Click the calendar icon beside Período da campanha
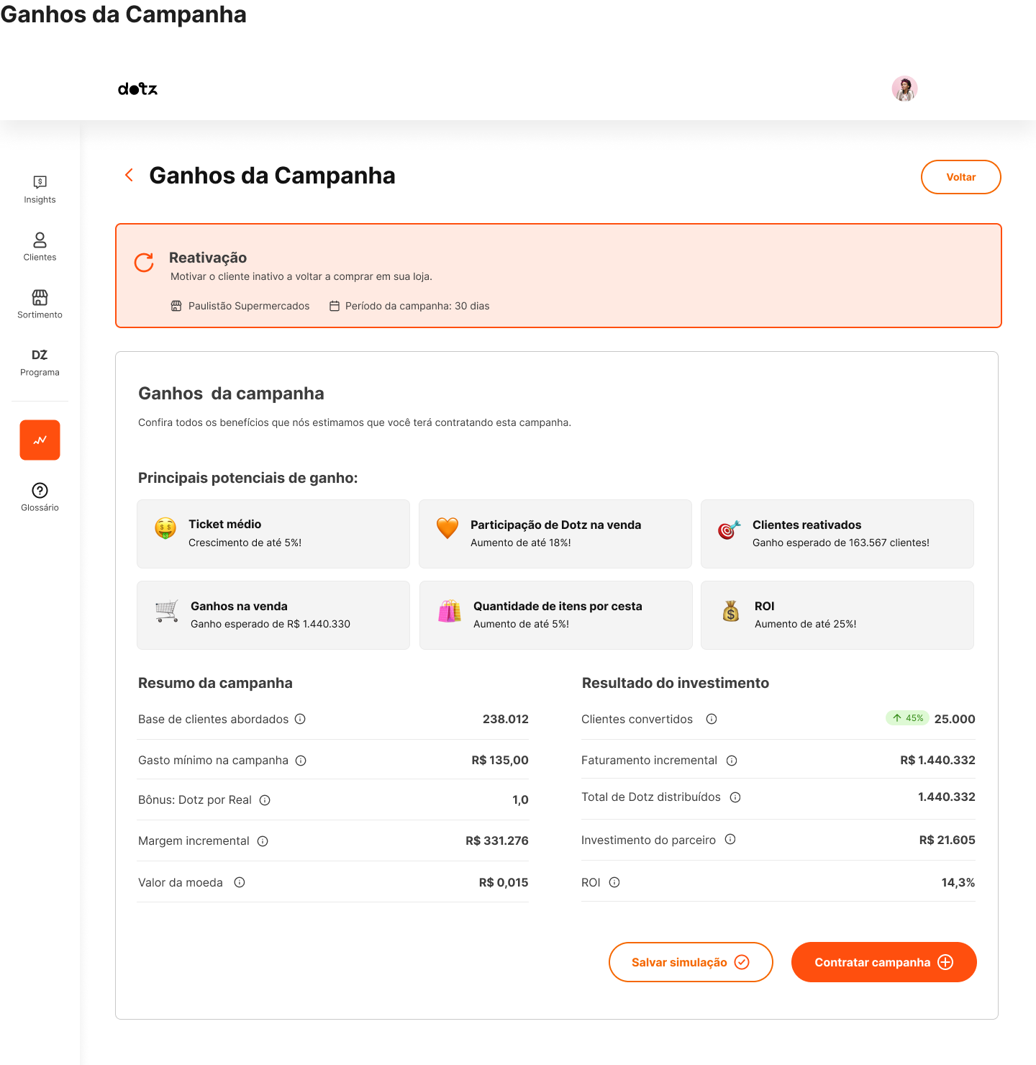The width and height of the screenshot is (1036, 1065). 335,306
